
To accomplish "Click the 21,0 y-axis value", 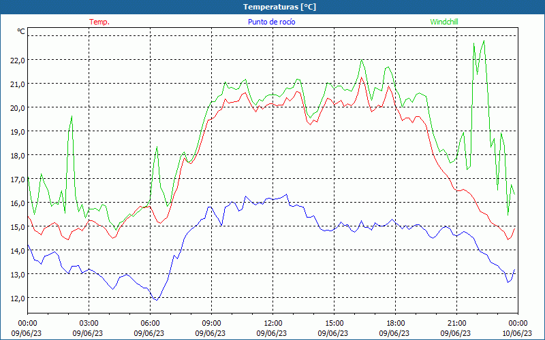I will coord(18,84).
